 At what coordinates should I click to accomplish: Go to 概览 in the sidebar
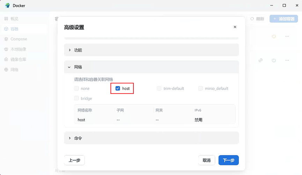[14, 18]
